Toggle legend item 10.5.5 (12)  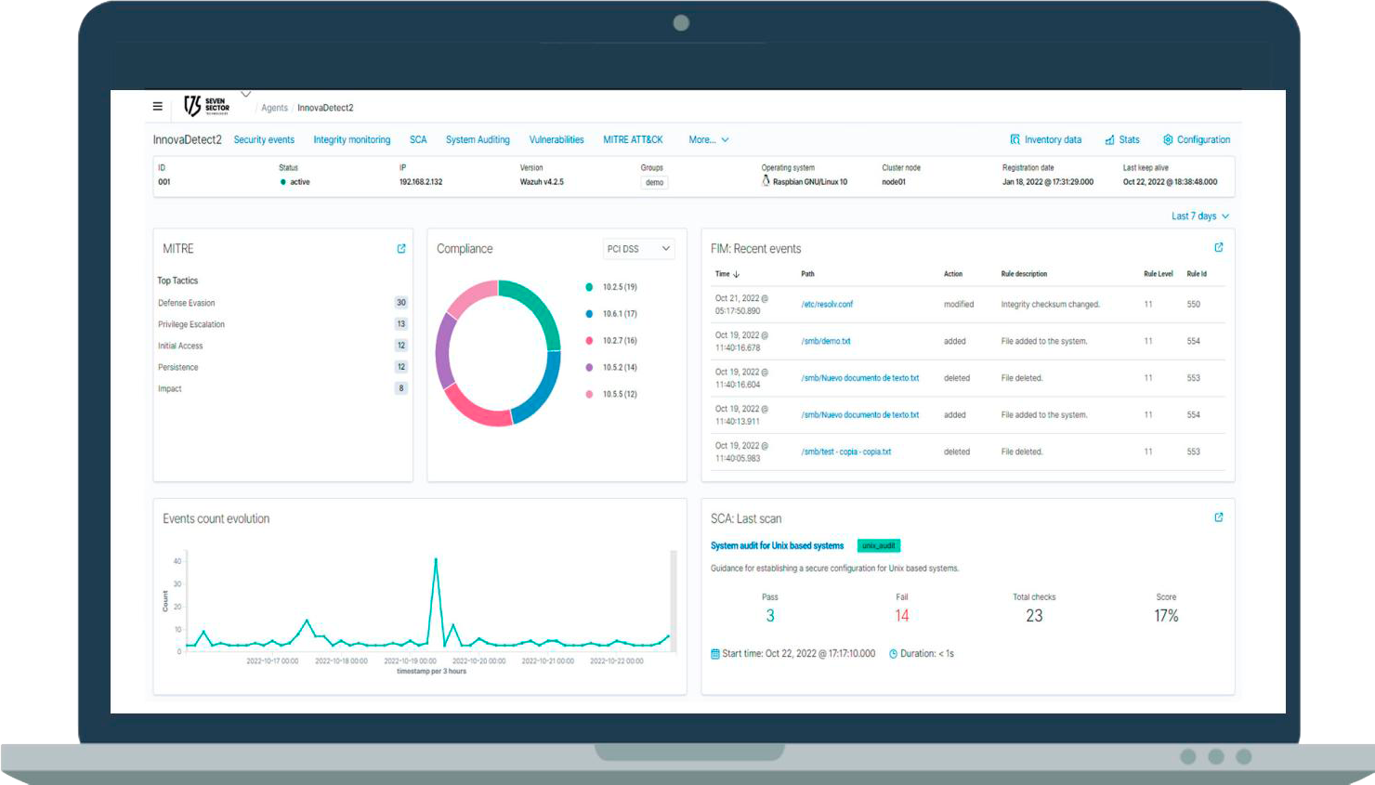pyautogui.click(x=612, y=395)
